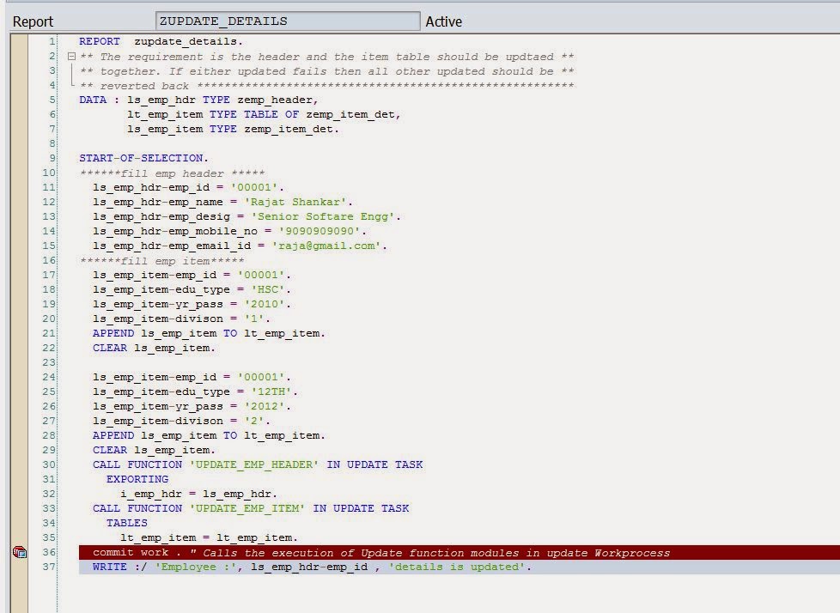Click the EXPORTING keyword on line 31
This screenshot has width=840, height=613.
(x=137, y=479)
